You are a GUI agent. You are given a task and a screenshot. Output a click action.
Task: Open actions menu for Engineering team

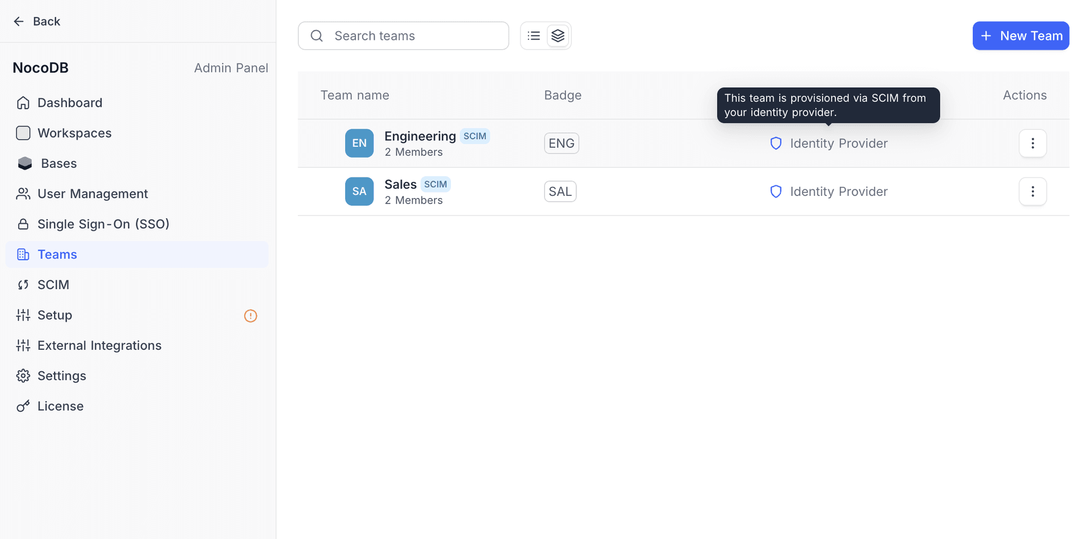1032,143
